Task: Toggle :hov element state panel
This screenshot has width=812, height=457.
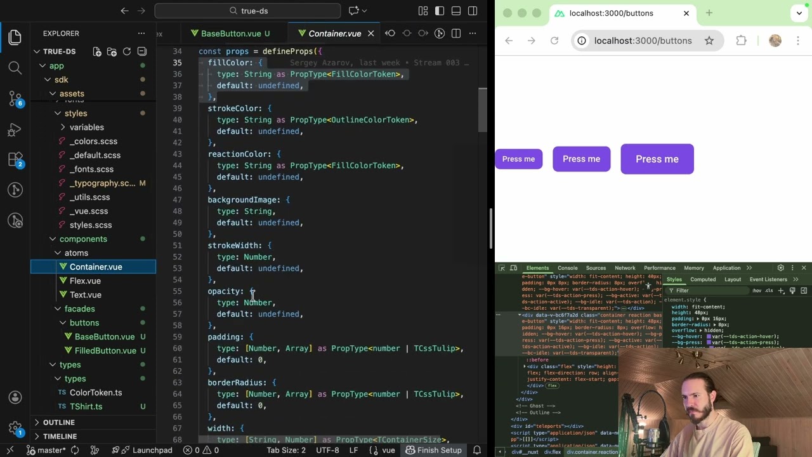Action: point(757,291)
